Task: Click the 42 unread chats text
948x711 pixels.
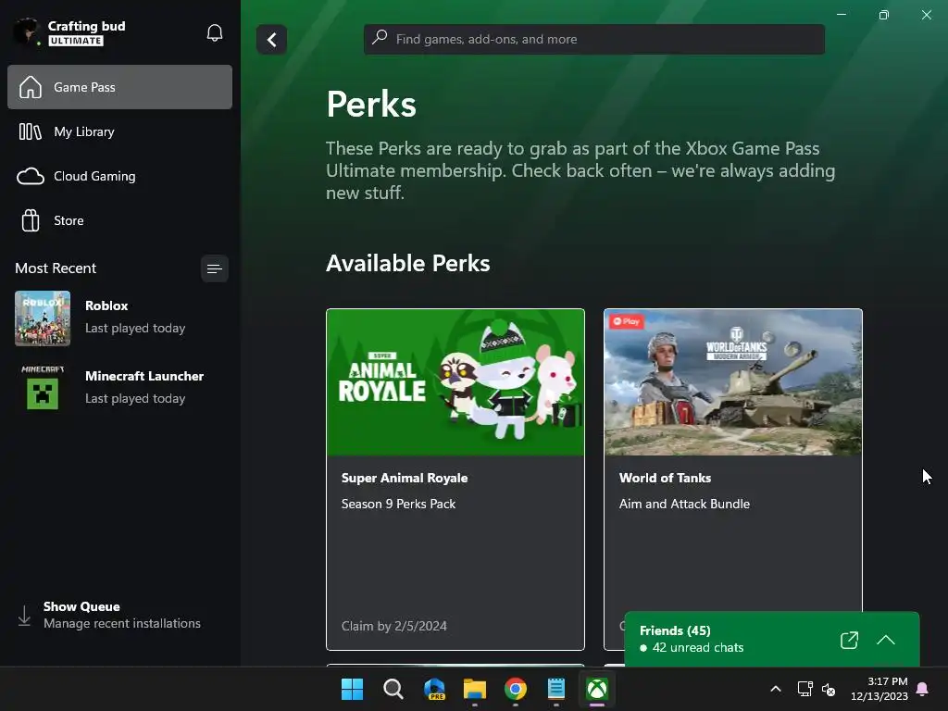Action: (698, 647)
